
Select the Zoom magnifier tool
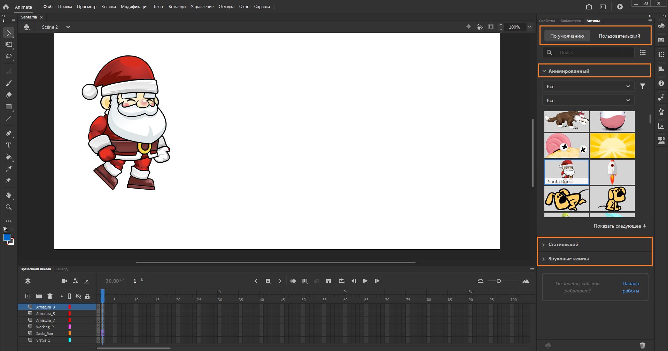click(x=9, y=207)
